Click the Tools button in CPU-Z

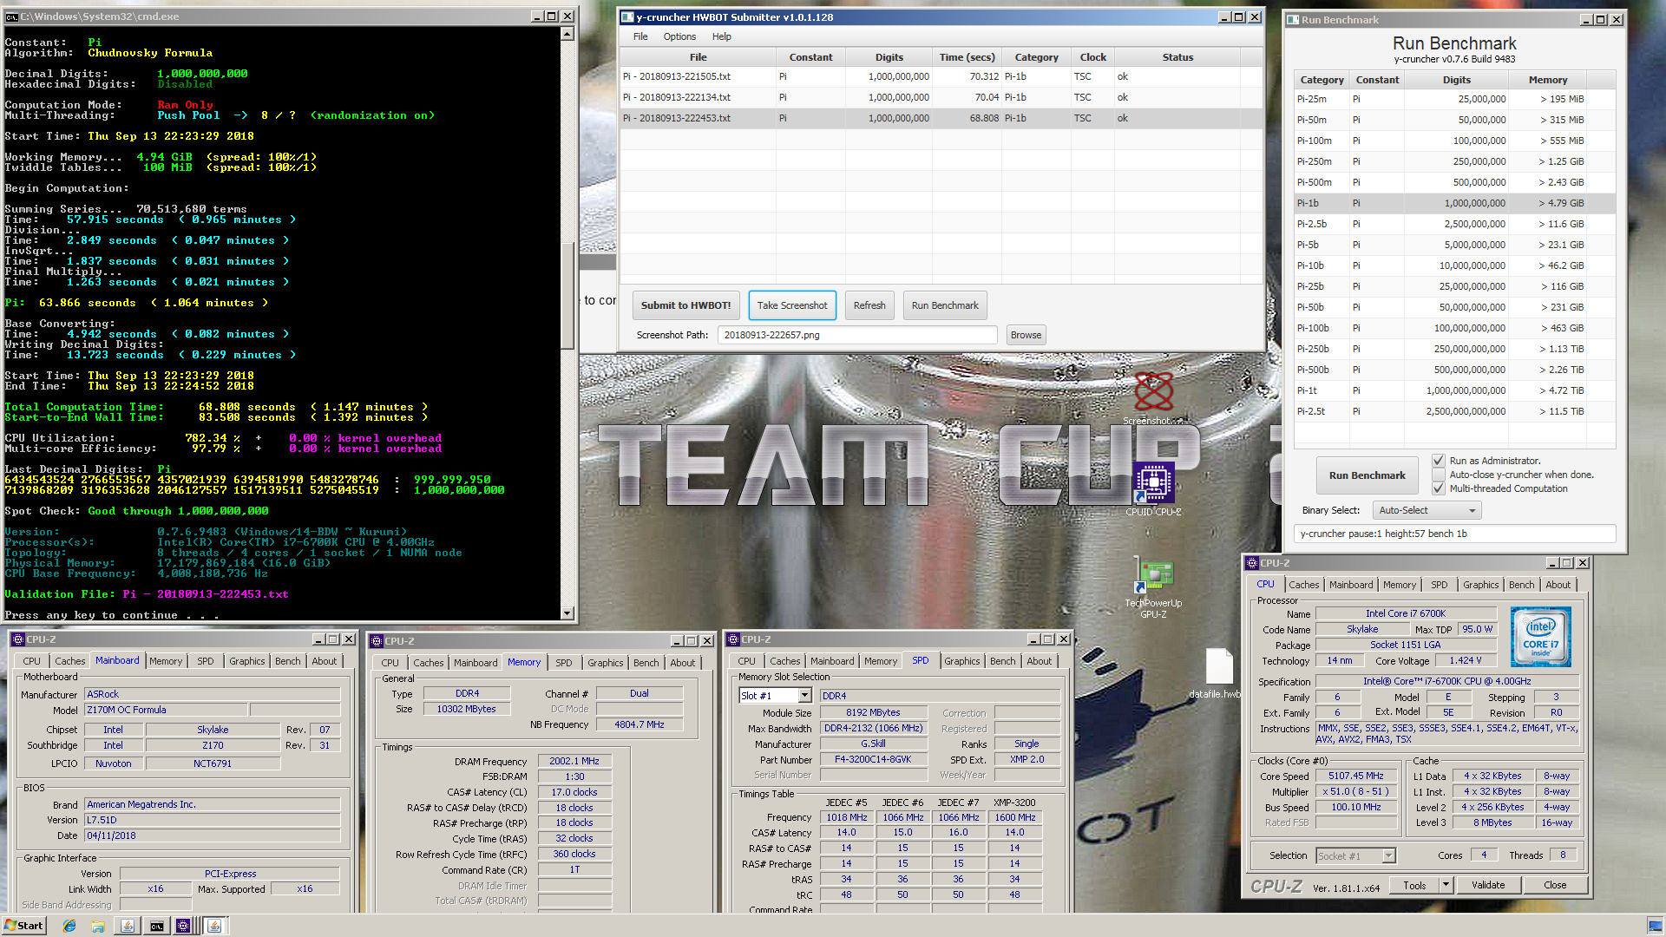click(1414, 885)
